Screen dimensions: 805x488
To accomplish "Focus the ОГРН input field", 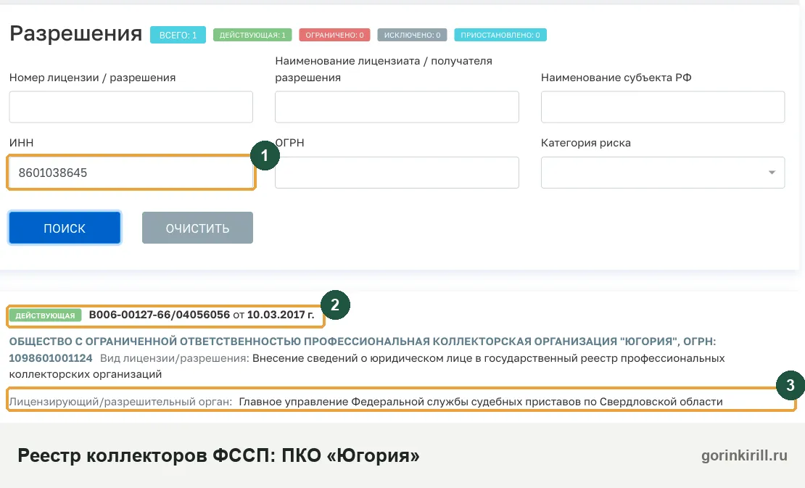I will pos(397,173).
